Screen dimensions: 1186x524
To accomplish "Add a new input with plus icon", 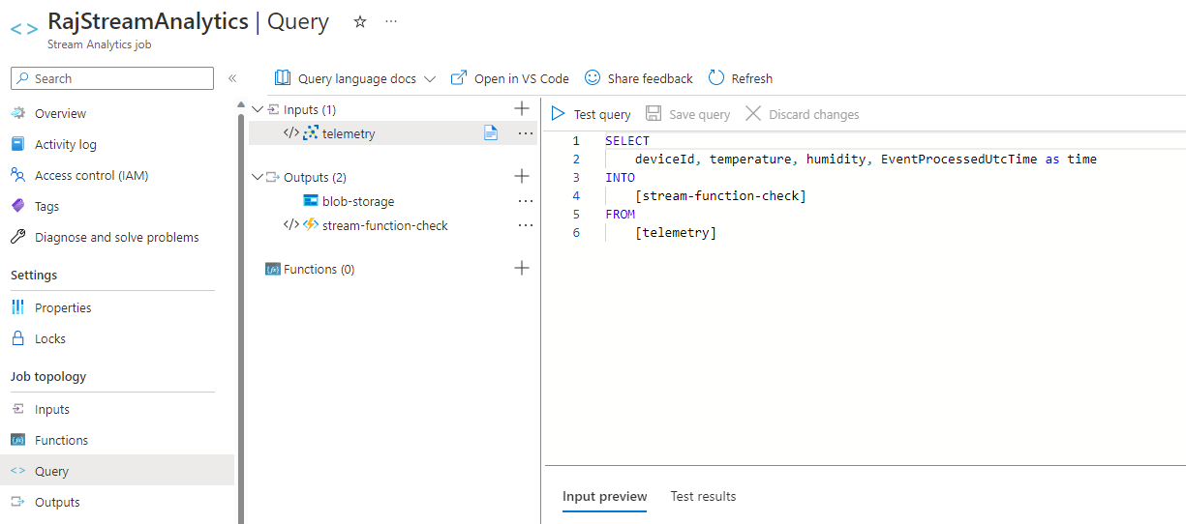I will coord(522,108).
